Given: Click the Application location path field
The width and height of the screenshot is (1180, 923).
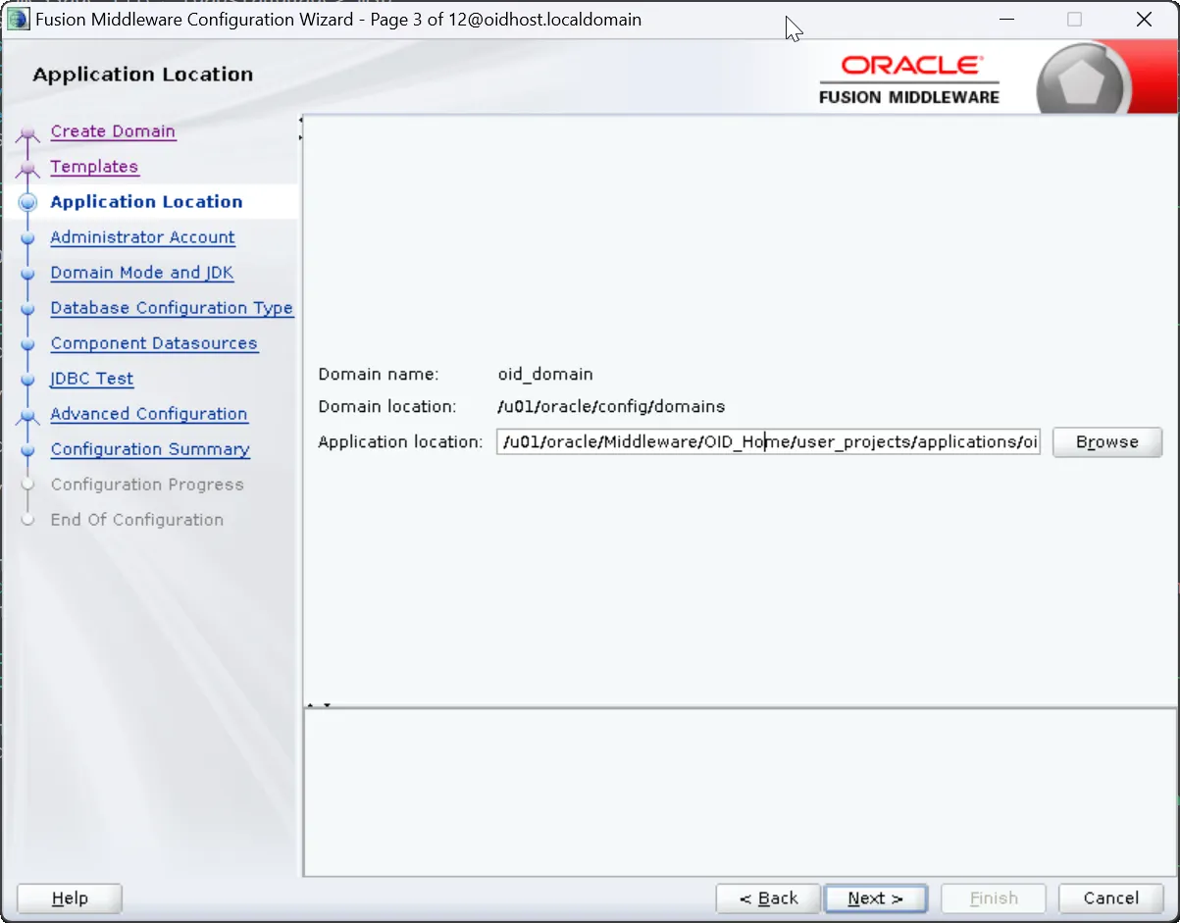Looking at the screenshot, I should (768, 442).
